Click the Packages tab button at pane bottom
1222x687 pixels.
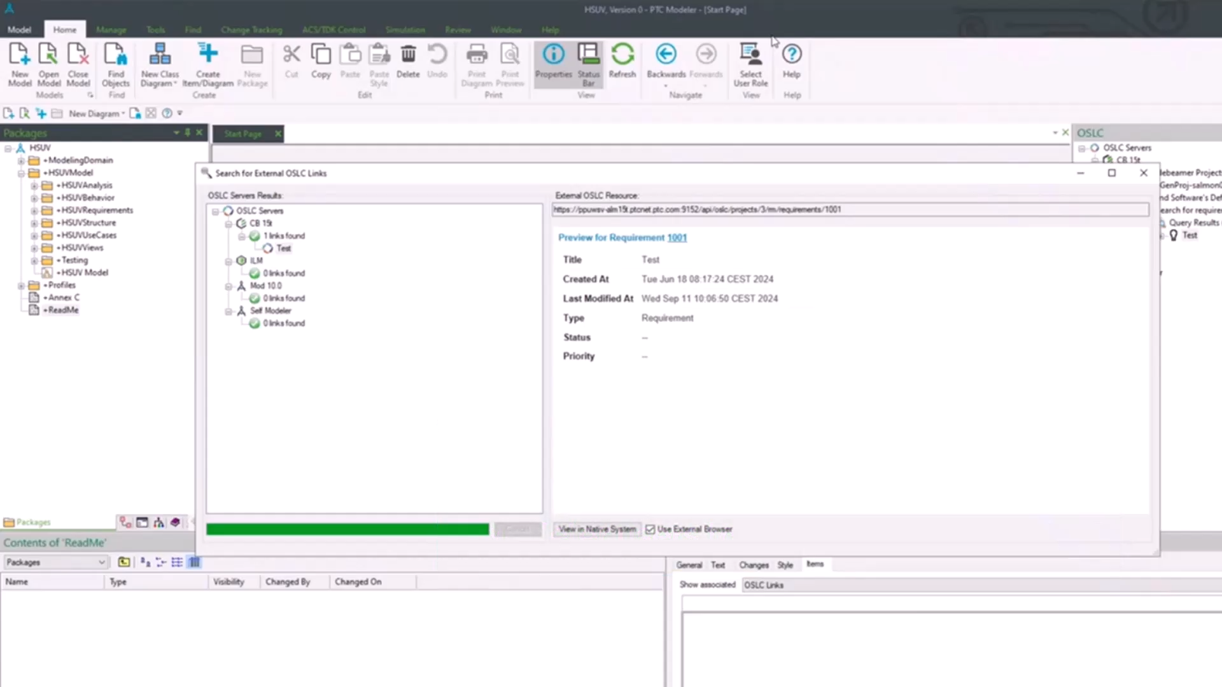click(x=27, y=522)
